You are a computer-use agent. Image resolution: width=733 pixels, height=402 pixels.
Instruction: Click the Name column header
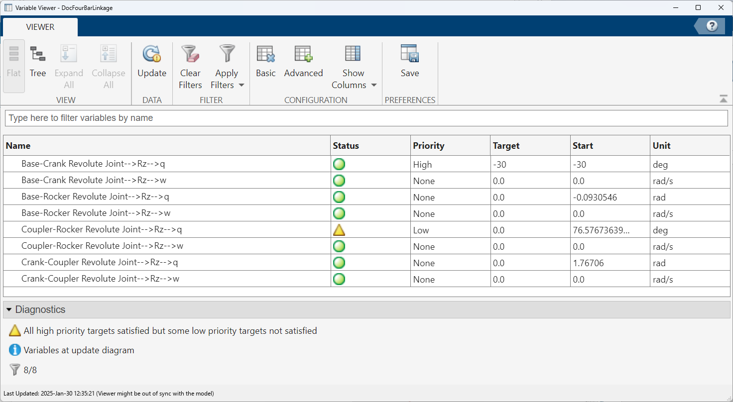tap(18, 146)
